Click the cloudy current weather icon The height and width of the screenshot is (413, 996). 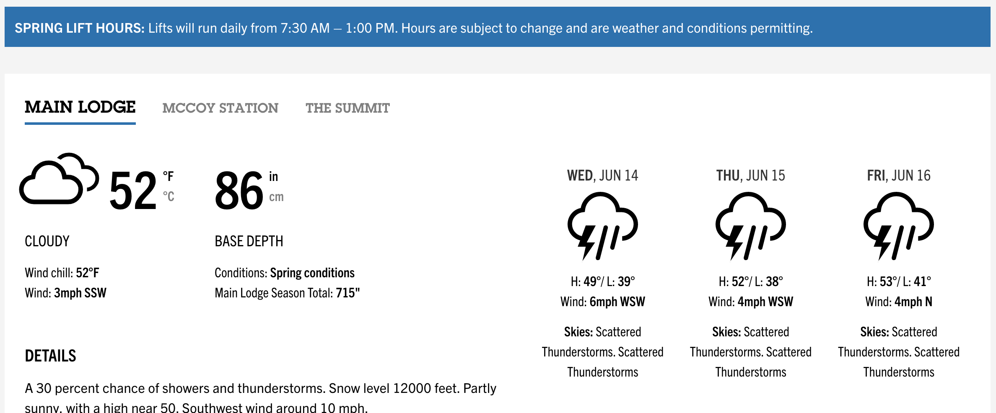pyautogui.click(x=59, y=178)
